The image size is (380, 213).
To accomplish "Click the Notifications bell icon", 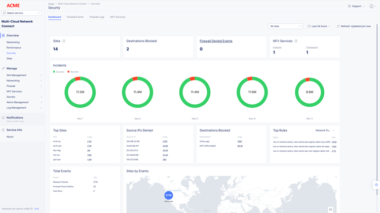I will 3,117.
